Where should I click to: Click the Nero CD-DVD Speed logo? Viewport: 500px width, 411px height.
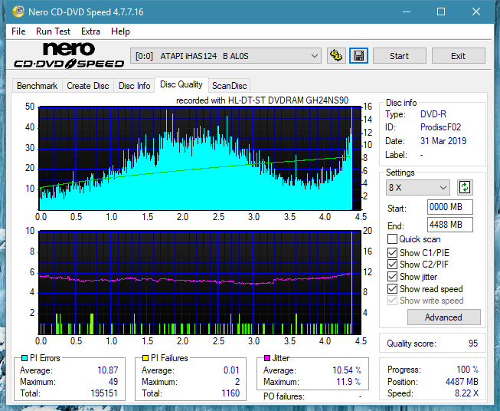pyautogui.click(x=69, y=56)
